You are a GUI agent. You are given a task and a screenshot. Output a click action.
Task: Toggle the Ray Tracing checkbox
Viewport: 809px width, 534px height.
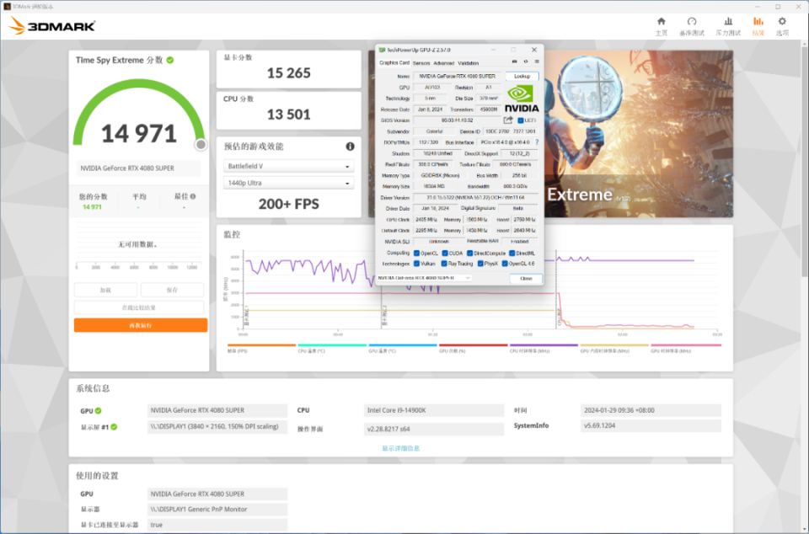pyautogui.click(x=444, y=264)
